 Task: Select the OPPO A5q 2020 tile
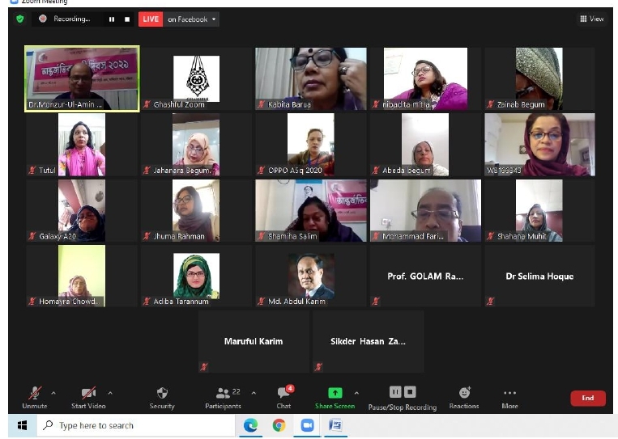311,145
